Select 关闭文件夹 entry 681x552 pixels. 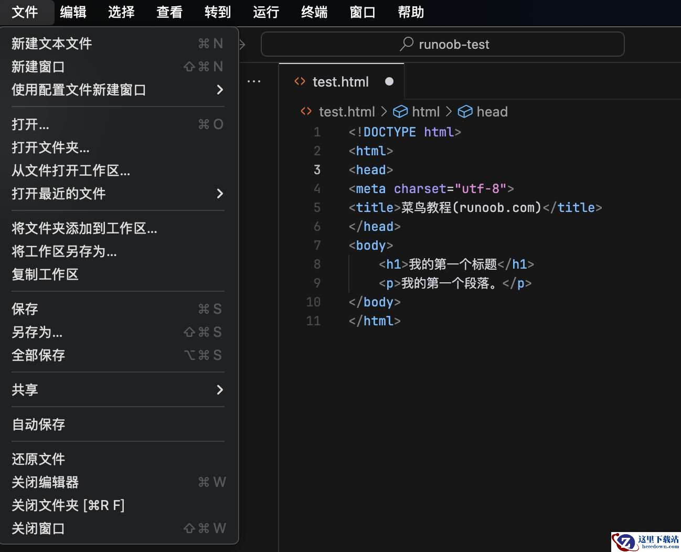119,505
